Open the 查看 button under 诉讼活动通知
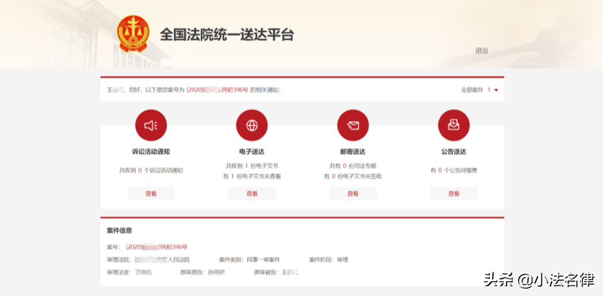Viewport: 603px width, 296px height. pyautogui.click(x=151, y=194)
